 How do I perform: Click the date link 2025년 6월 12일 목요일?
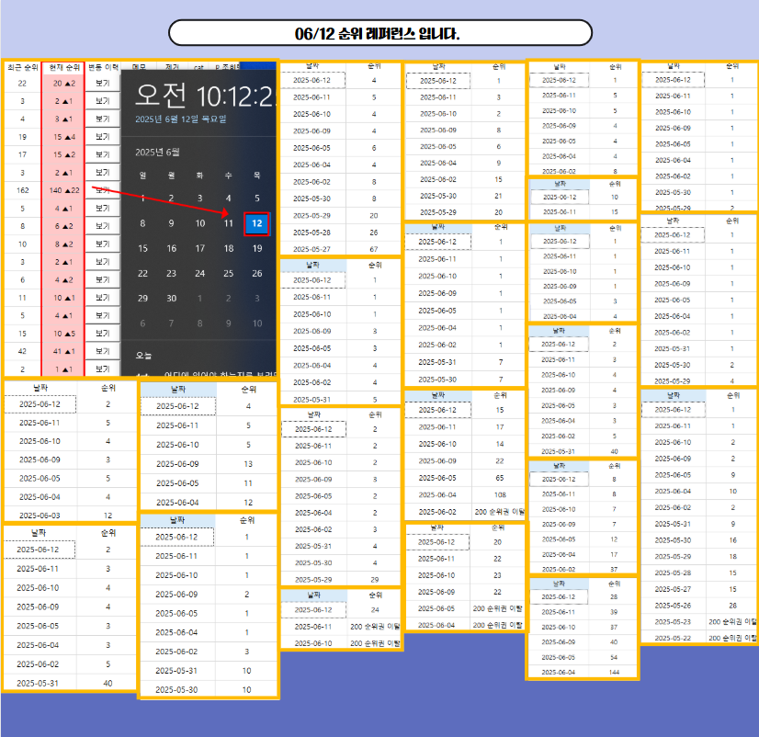click(180, 119)
